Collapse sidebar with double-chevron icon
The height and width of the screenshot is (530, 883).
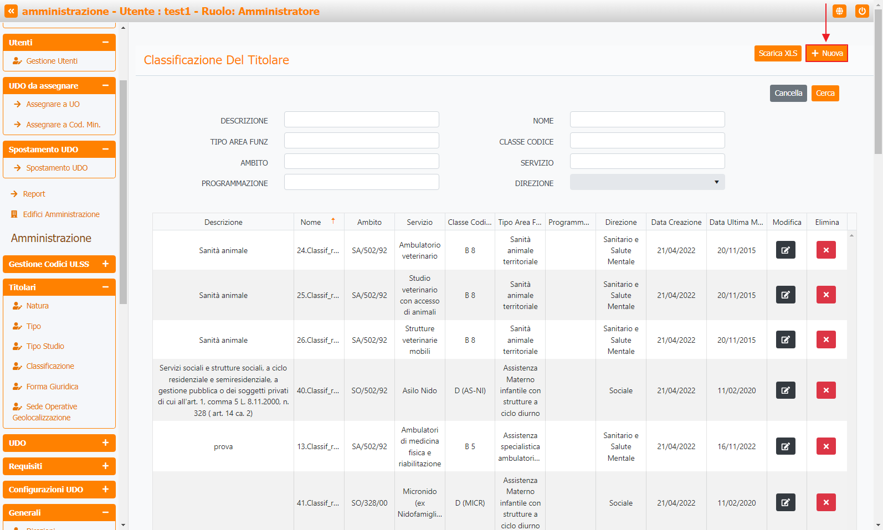click(x=11, y=11)
